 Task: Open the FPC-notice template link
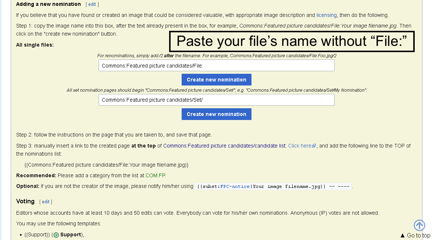tap(235, 186)
